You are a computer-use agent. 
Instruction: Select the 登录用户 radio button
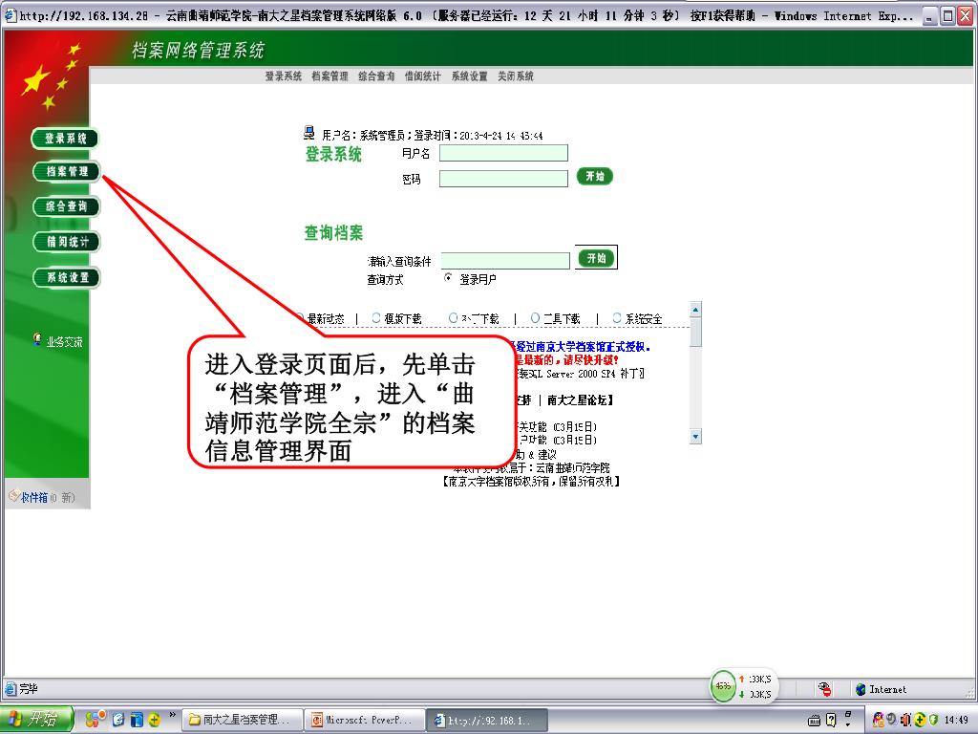point(448,278)
